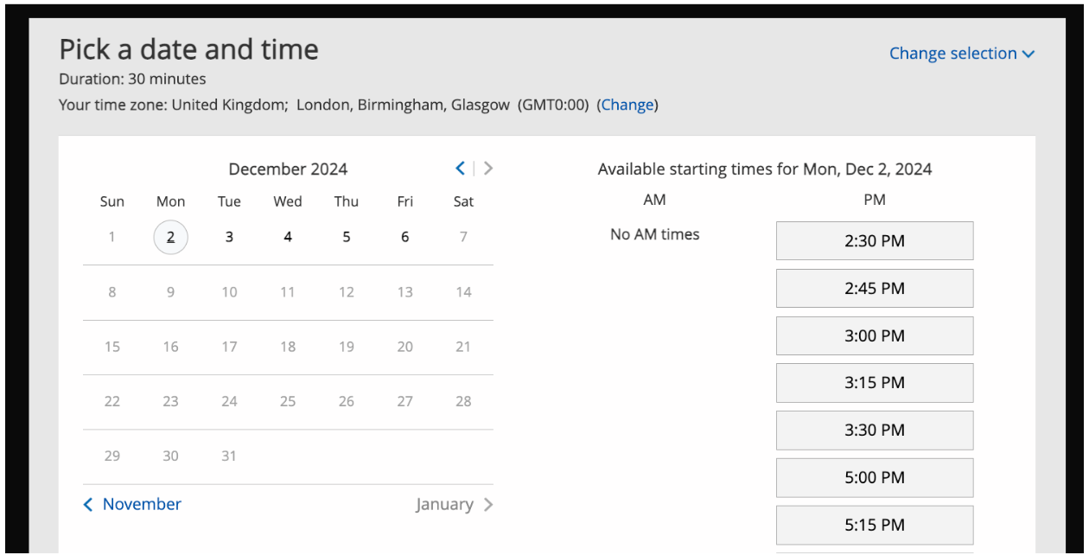Go back to November using bottom link

(142, 504)
